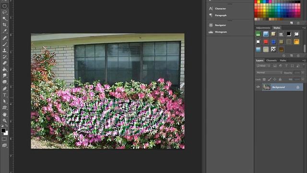Select the Custom Shape tool
Screen dimensions: 307x173
coord(4,108)
